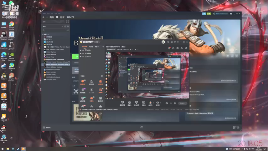Click Steam back navigation arrow
Viewport: 268px width, 151px height.
click(x=43, y=17)
